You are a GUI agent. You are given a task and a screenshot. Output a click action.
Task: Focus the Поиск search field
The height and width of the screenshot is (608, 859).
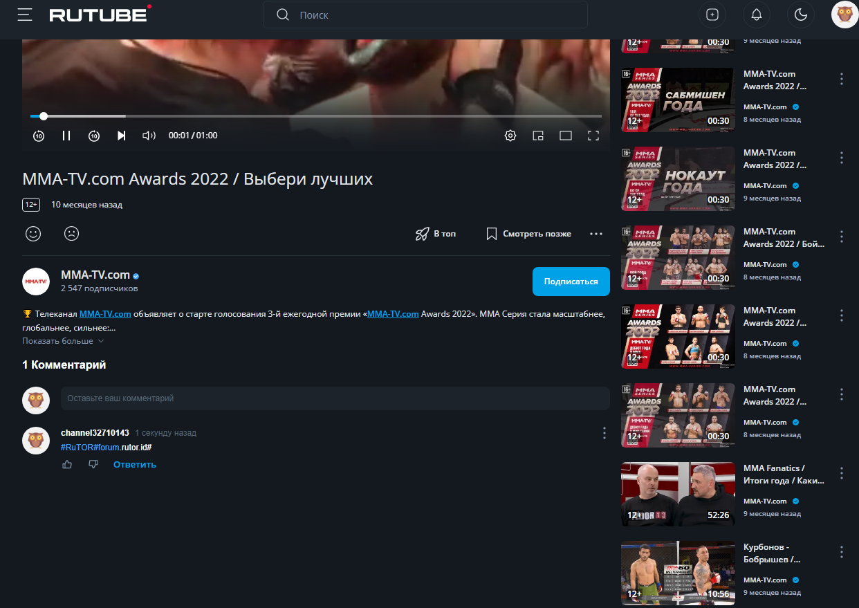point(425,15)
